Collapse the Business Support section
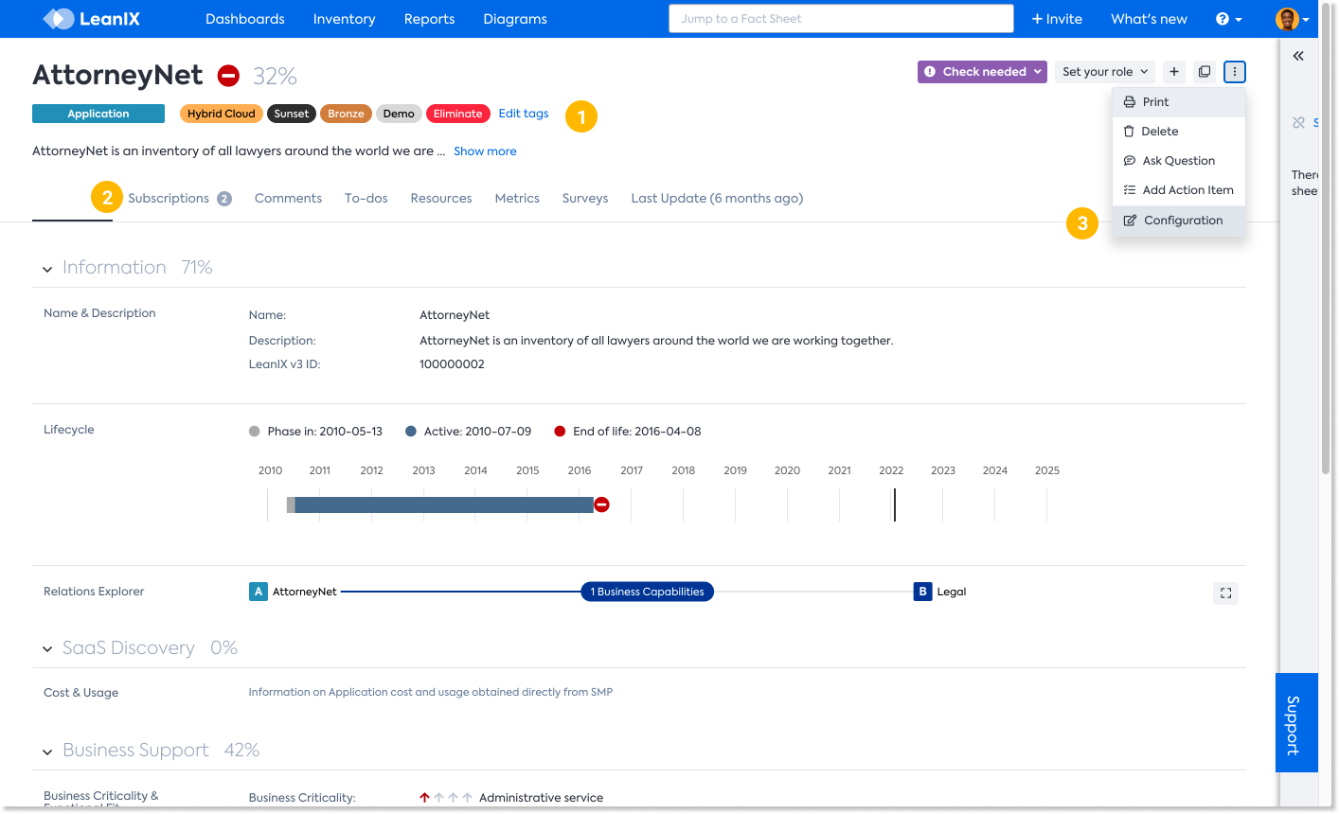1339x814 pixels. [x=47, y=752]
